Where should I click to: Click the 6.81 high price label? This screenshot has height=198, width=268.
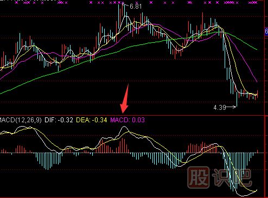point(136,6)
